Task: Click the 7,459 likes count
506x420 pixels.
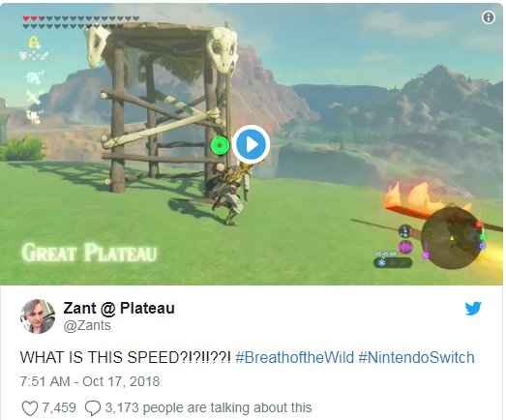Action: 59,407
